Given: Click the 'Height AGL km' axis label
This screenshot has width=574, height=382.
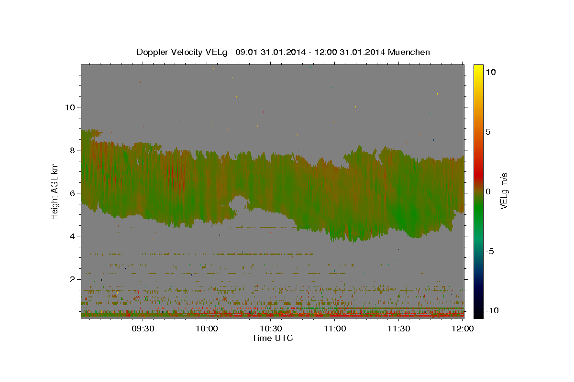Looking at the screenshot, I should pos(55,191).
